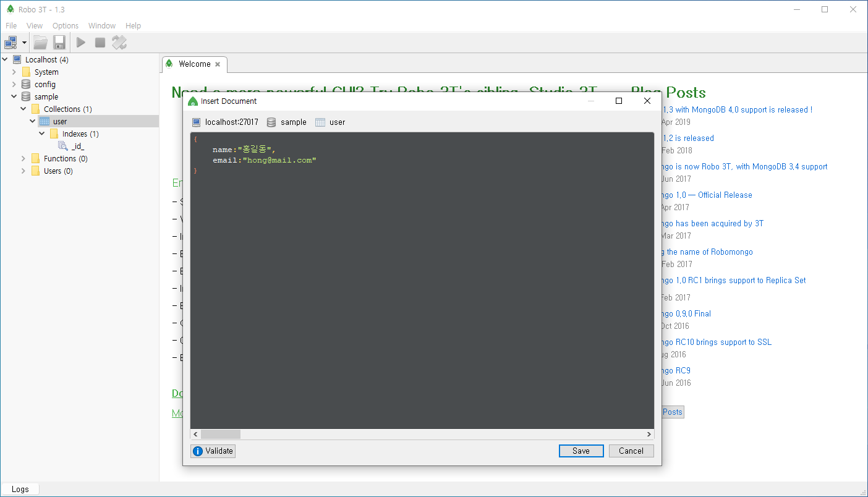Click the System folder icon
Viewport: 868px width, 497px height.
click(26, 72)
